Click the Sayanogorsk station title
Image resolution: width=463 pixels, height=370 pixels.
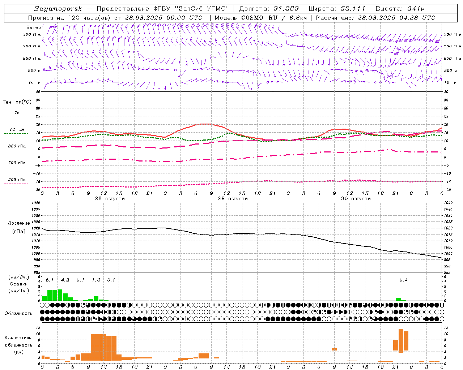(58, 9)
